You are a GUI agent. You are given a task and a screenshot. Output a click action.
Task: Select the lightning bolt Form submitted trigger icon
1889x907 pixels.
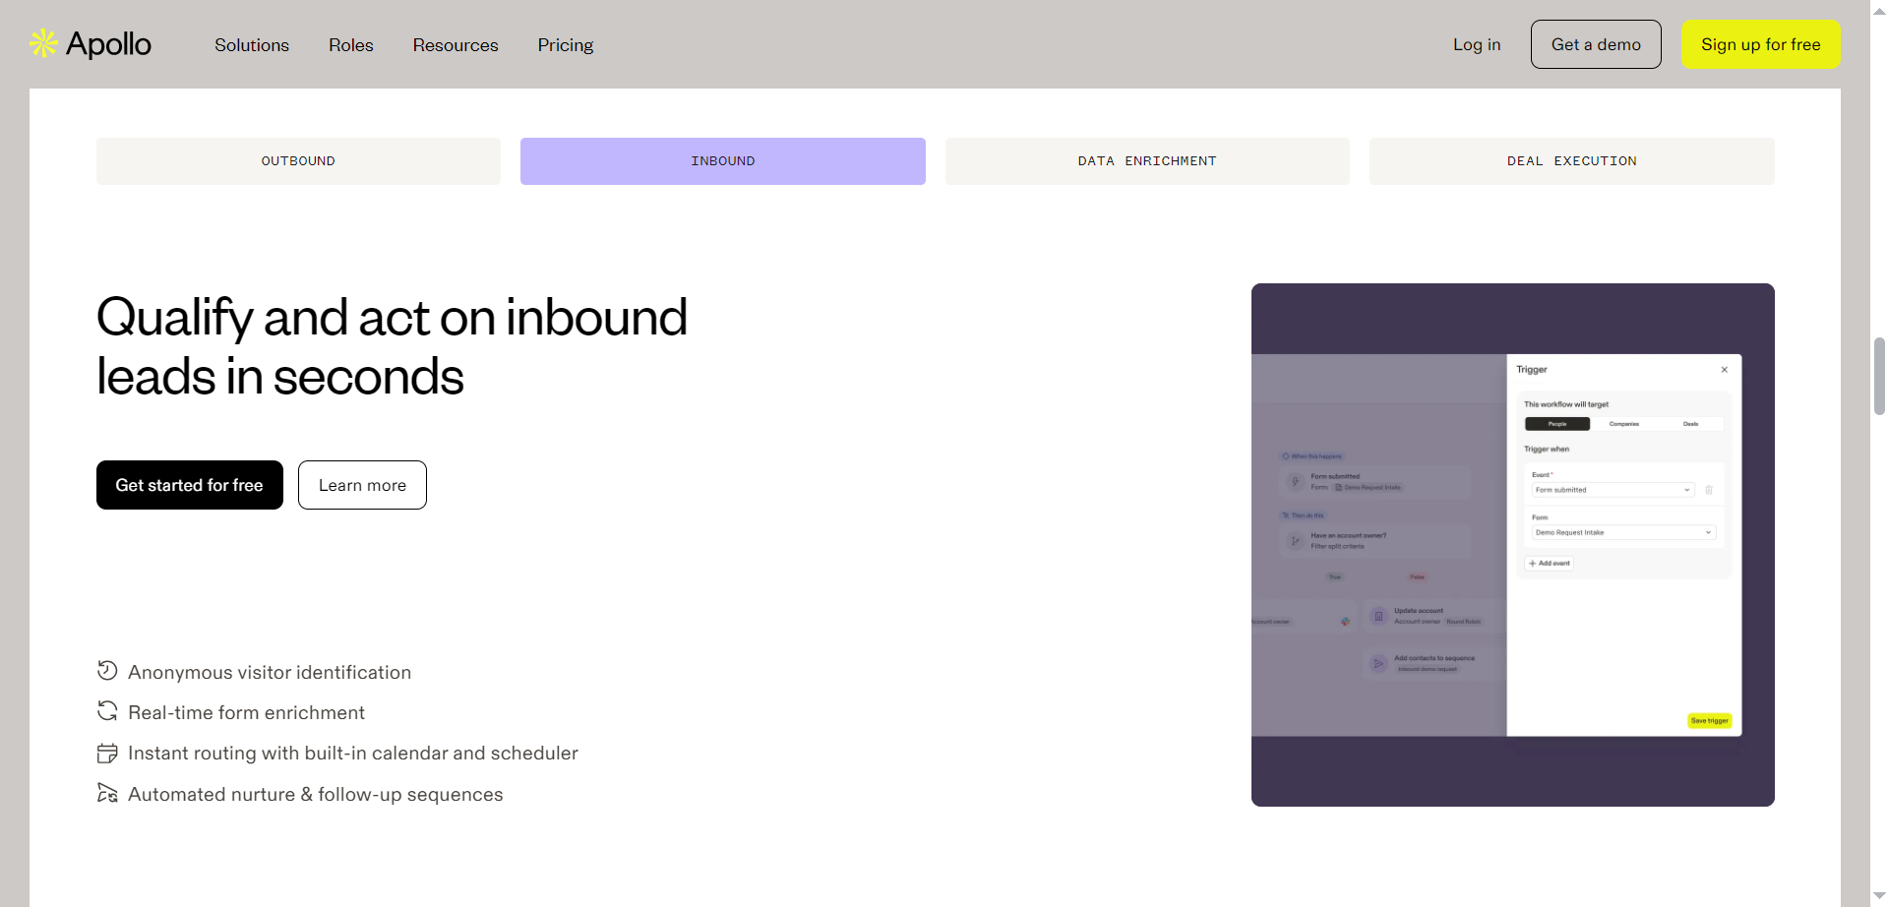[1295, 482]
